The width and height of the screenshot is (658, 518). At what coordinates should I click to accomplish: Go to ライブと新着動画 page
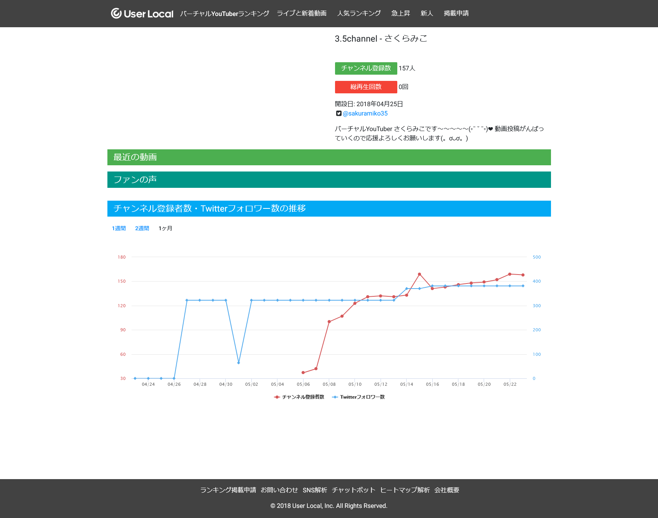click(x=302, y=14)
